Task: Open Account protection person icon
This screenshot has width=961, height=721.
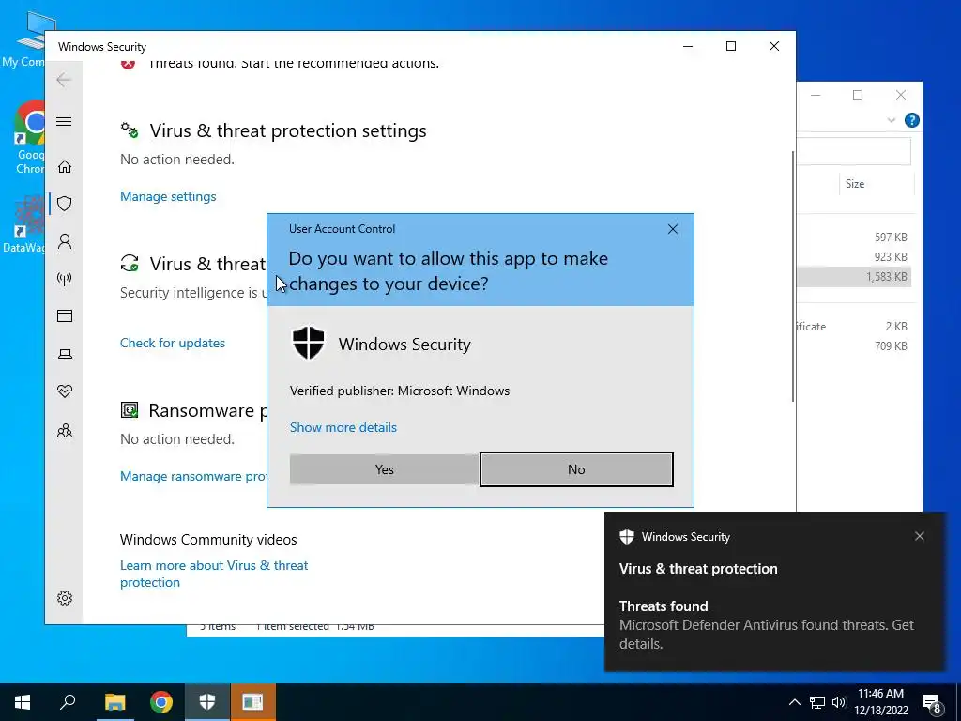Action: click(65, 241)
